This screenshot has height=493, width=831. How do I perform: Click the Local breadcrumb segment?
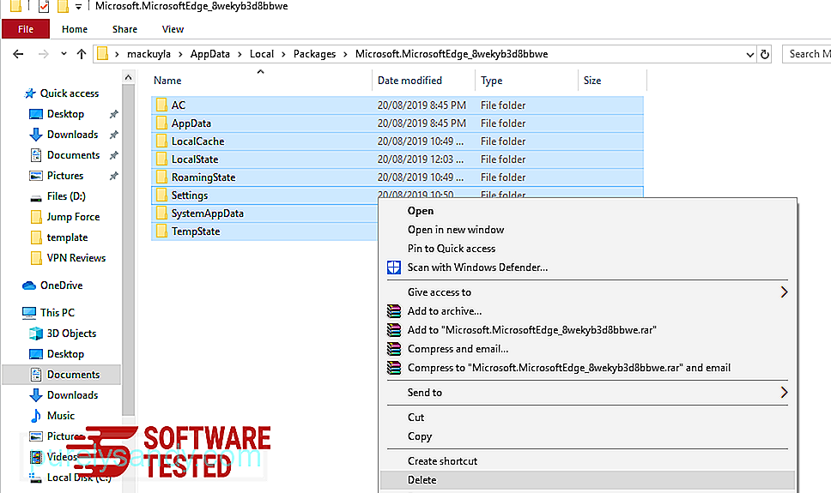(262, 54)
